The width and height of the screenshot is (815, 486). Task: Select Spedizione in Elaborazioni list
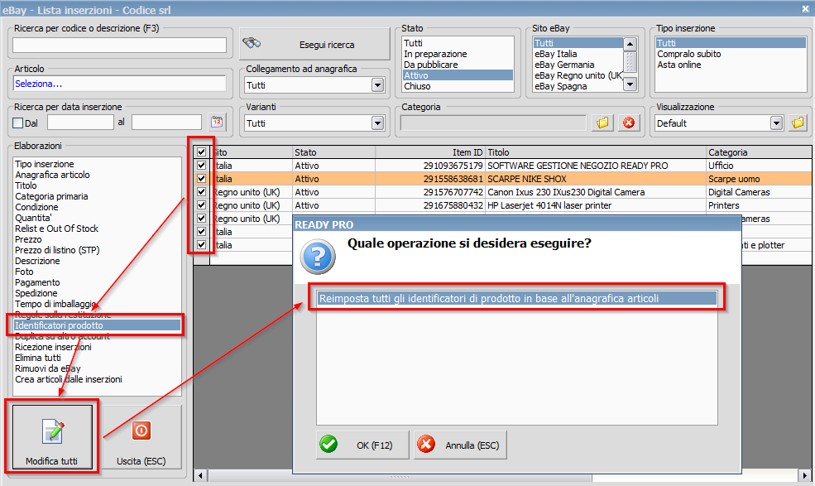[97, 293]
